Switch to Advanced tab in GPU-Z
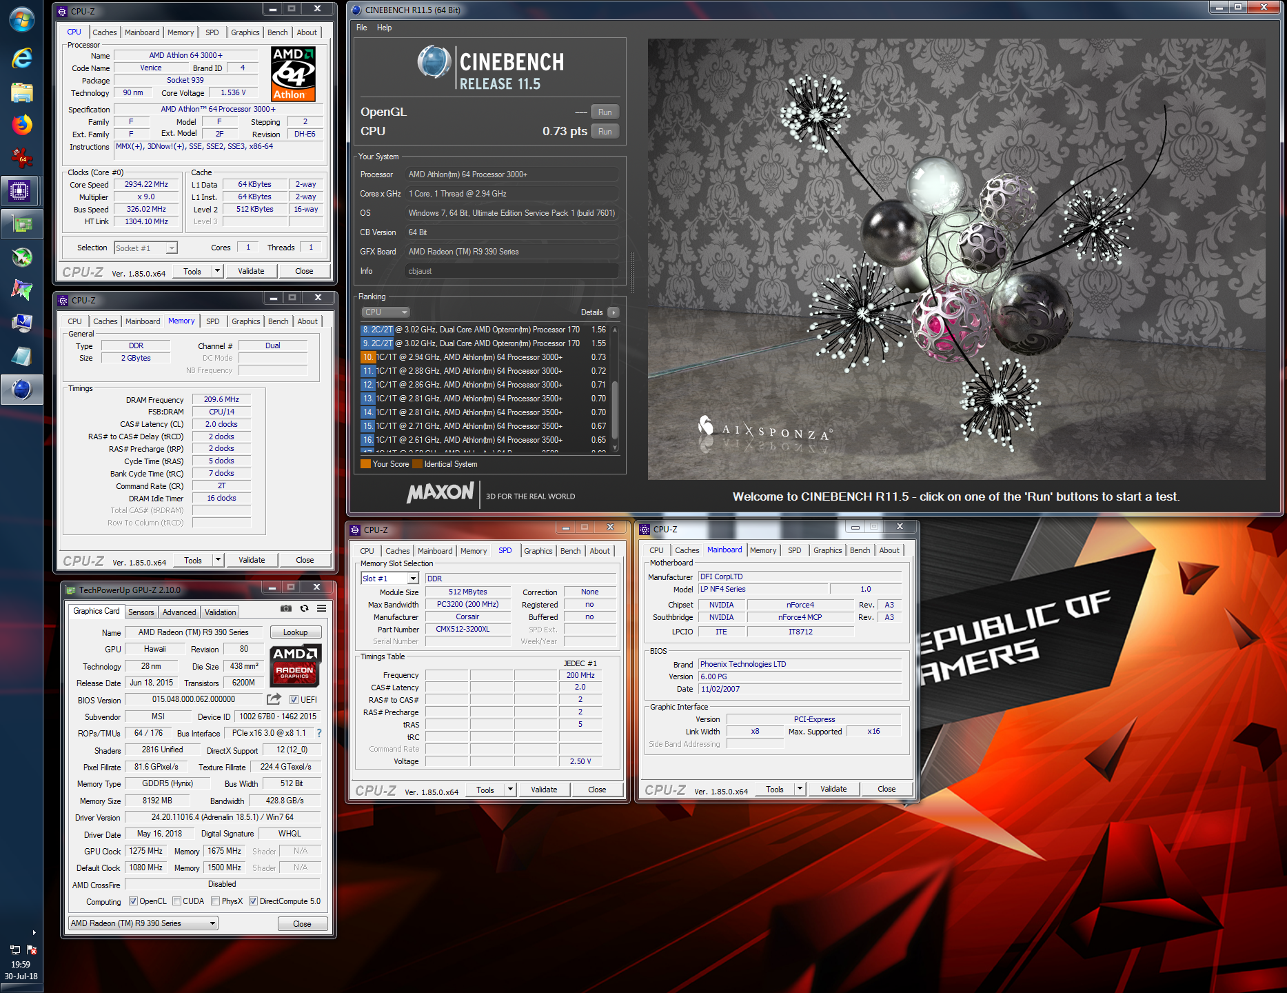1287x993 pixels. 179,612
